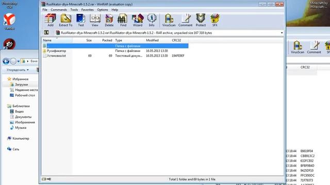Open the Comment tool in front window
This screenshot has width=330, height=185.
tap(185, 20)
